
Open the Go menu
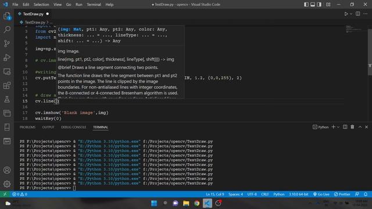tap(69, 5)
